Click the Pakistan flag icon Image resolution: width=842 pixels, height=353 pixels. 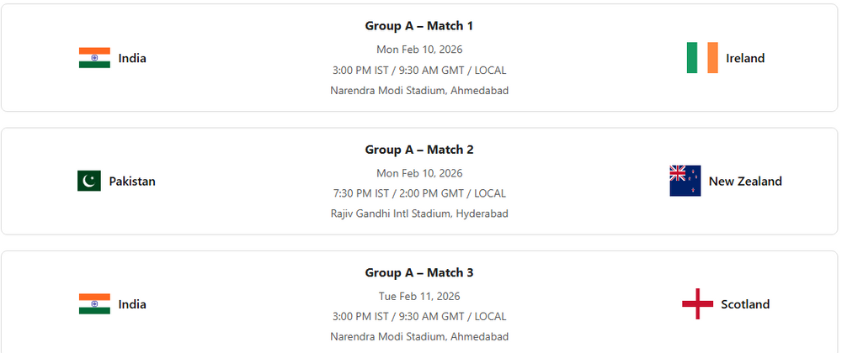(x=89, y=181)
